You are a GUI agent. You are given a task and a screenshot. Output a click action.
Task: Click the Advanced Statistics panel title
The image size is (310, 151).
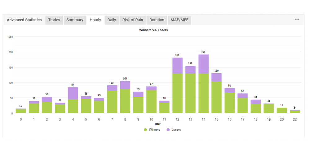[x=24, y=20]
